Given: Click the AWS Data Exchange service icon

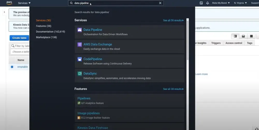Looking at the screenshot, I should [x=80, y=44].
